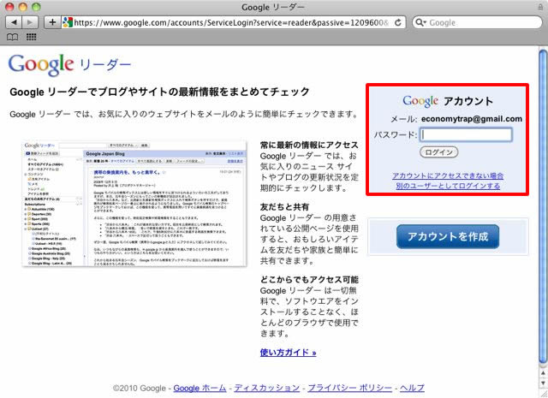Click the 友だちと共有 heading
Image resolution: width=548 pixels, height=398 pixels.
click(284, 207)
